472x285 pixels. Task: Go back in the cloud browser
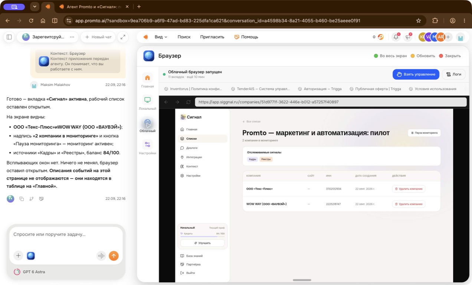click(166, 102)
